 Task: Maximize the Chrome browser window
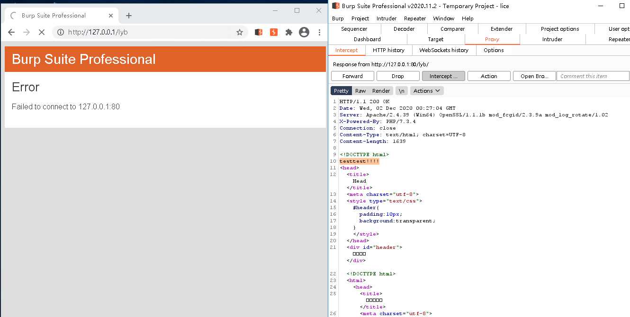click(297, 10)
